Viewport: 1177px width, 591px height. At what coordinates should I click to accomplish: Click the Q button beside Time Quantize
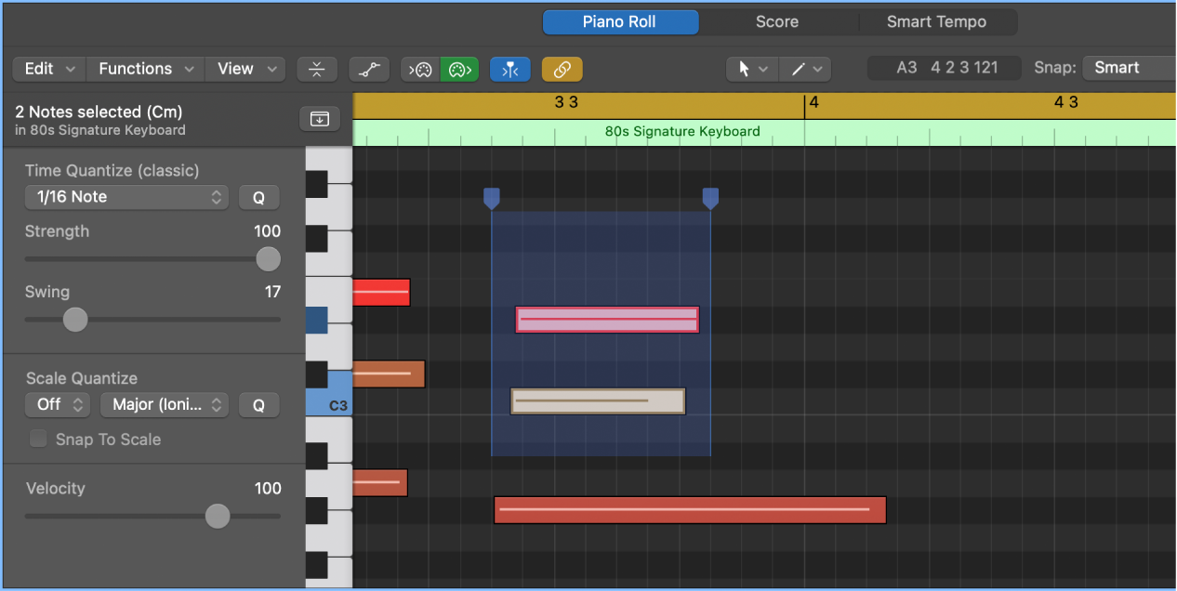(x=258, y=197)
